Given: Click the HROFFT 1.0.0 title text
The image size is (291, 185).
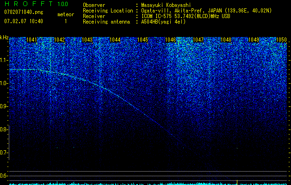Looking at the screenshot, I should 37,4.
